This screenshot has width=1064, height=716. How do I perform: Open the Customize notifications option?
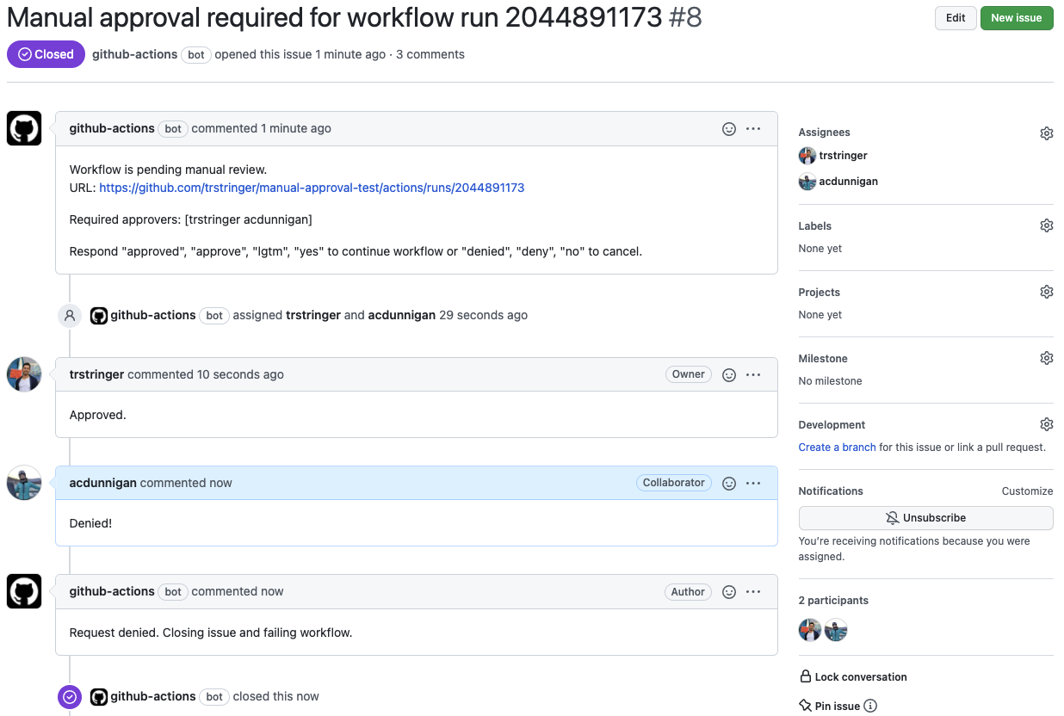point(1027,491)
